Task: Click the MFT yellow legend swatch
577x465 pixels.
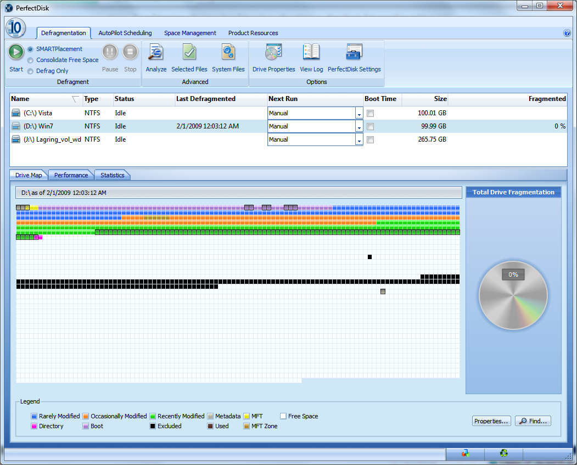Action: click(247, 417)
